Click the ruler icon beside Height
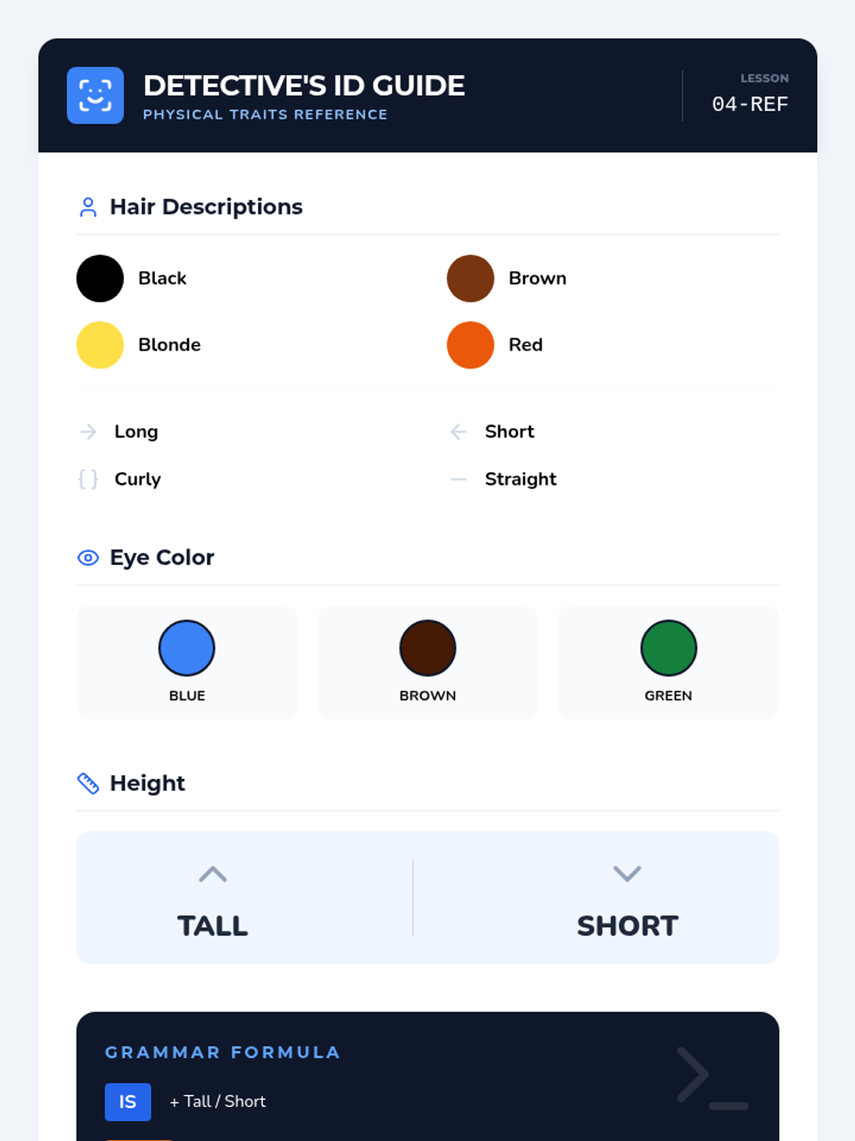855x1141 pixels. pyautogui.click(x=88, y=783)
